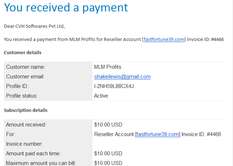Click the 'Dear CVH Softwares Pvt Ltd' greeting
Image resolution: width=233 pixels, height=166 pixels.
click(x=34, y=26)
